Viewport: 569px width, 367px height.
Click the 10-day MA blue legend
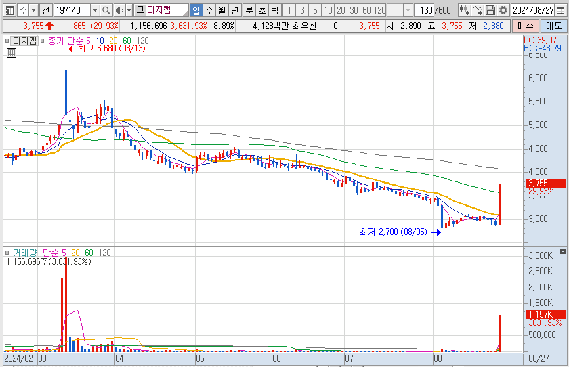100,41
